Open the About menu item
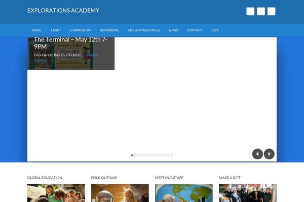 tap(56, 30)
